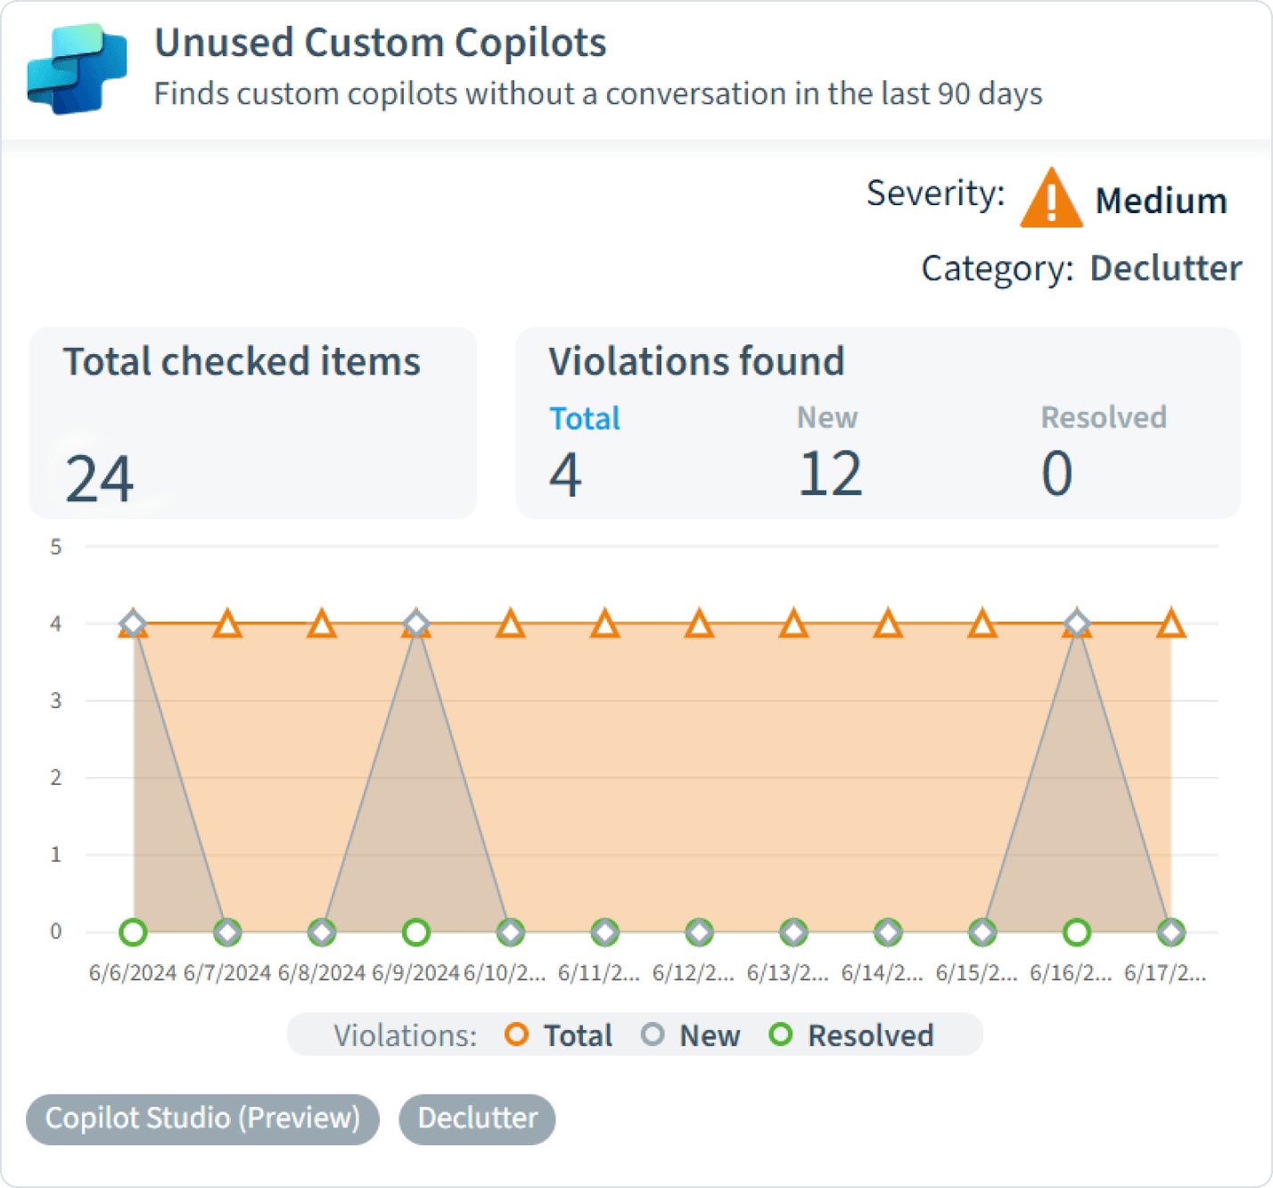This screenshot has height=1188, width=1273.
Task: Click the Resolved violations count 0
Action: [1057, 474]
